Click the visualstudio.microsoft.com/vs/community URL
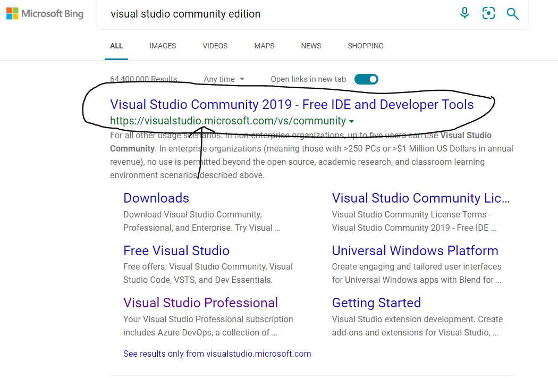The width and height of the screenshot is (558, 378). (228, 121)
